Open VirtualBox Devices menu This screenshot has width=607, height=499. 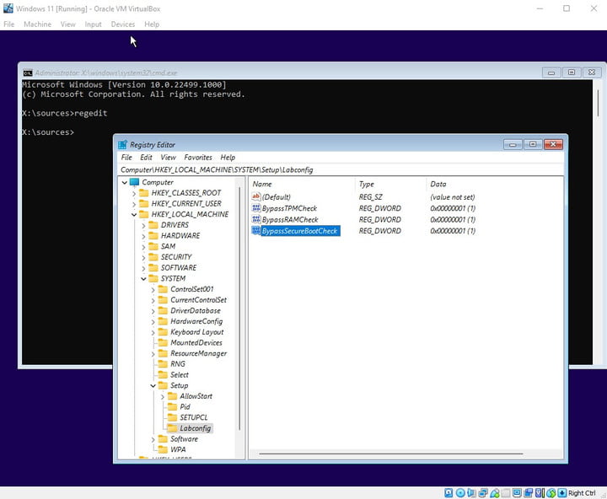(x=123, y=24)
